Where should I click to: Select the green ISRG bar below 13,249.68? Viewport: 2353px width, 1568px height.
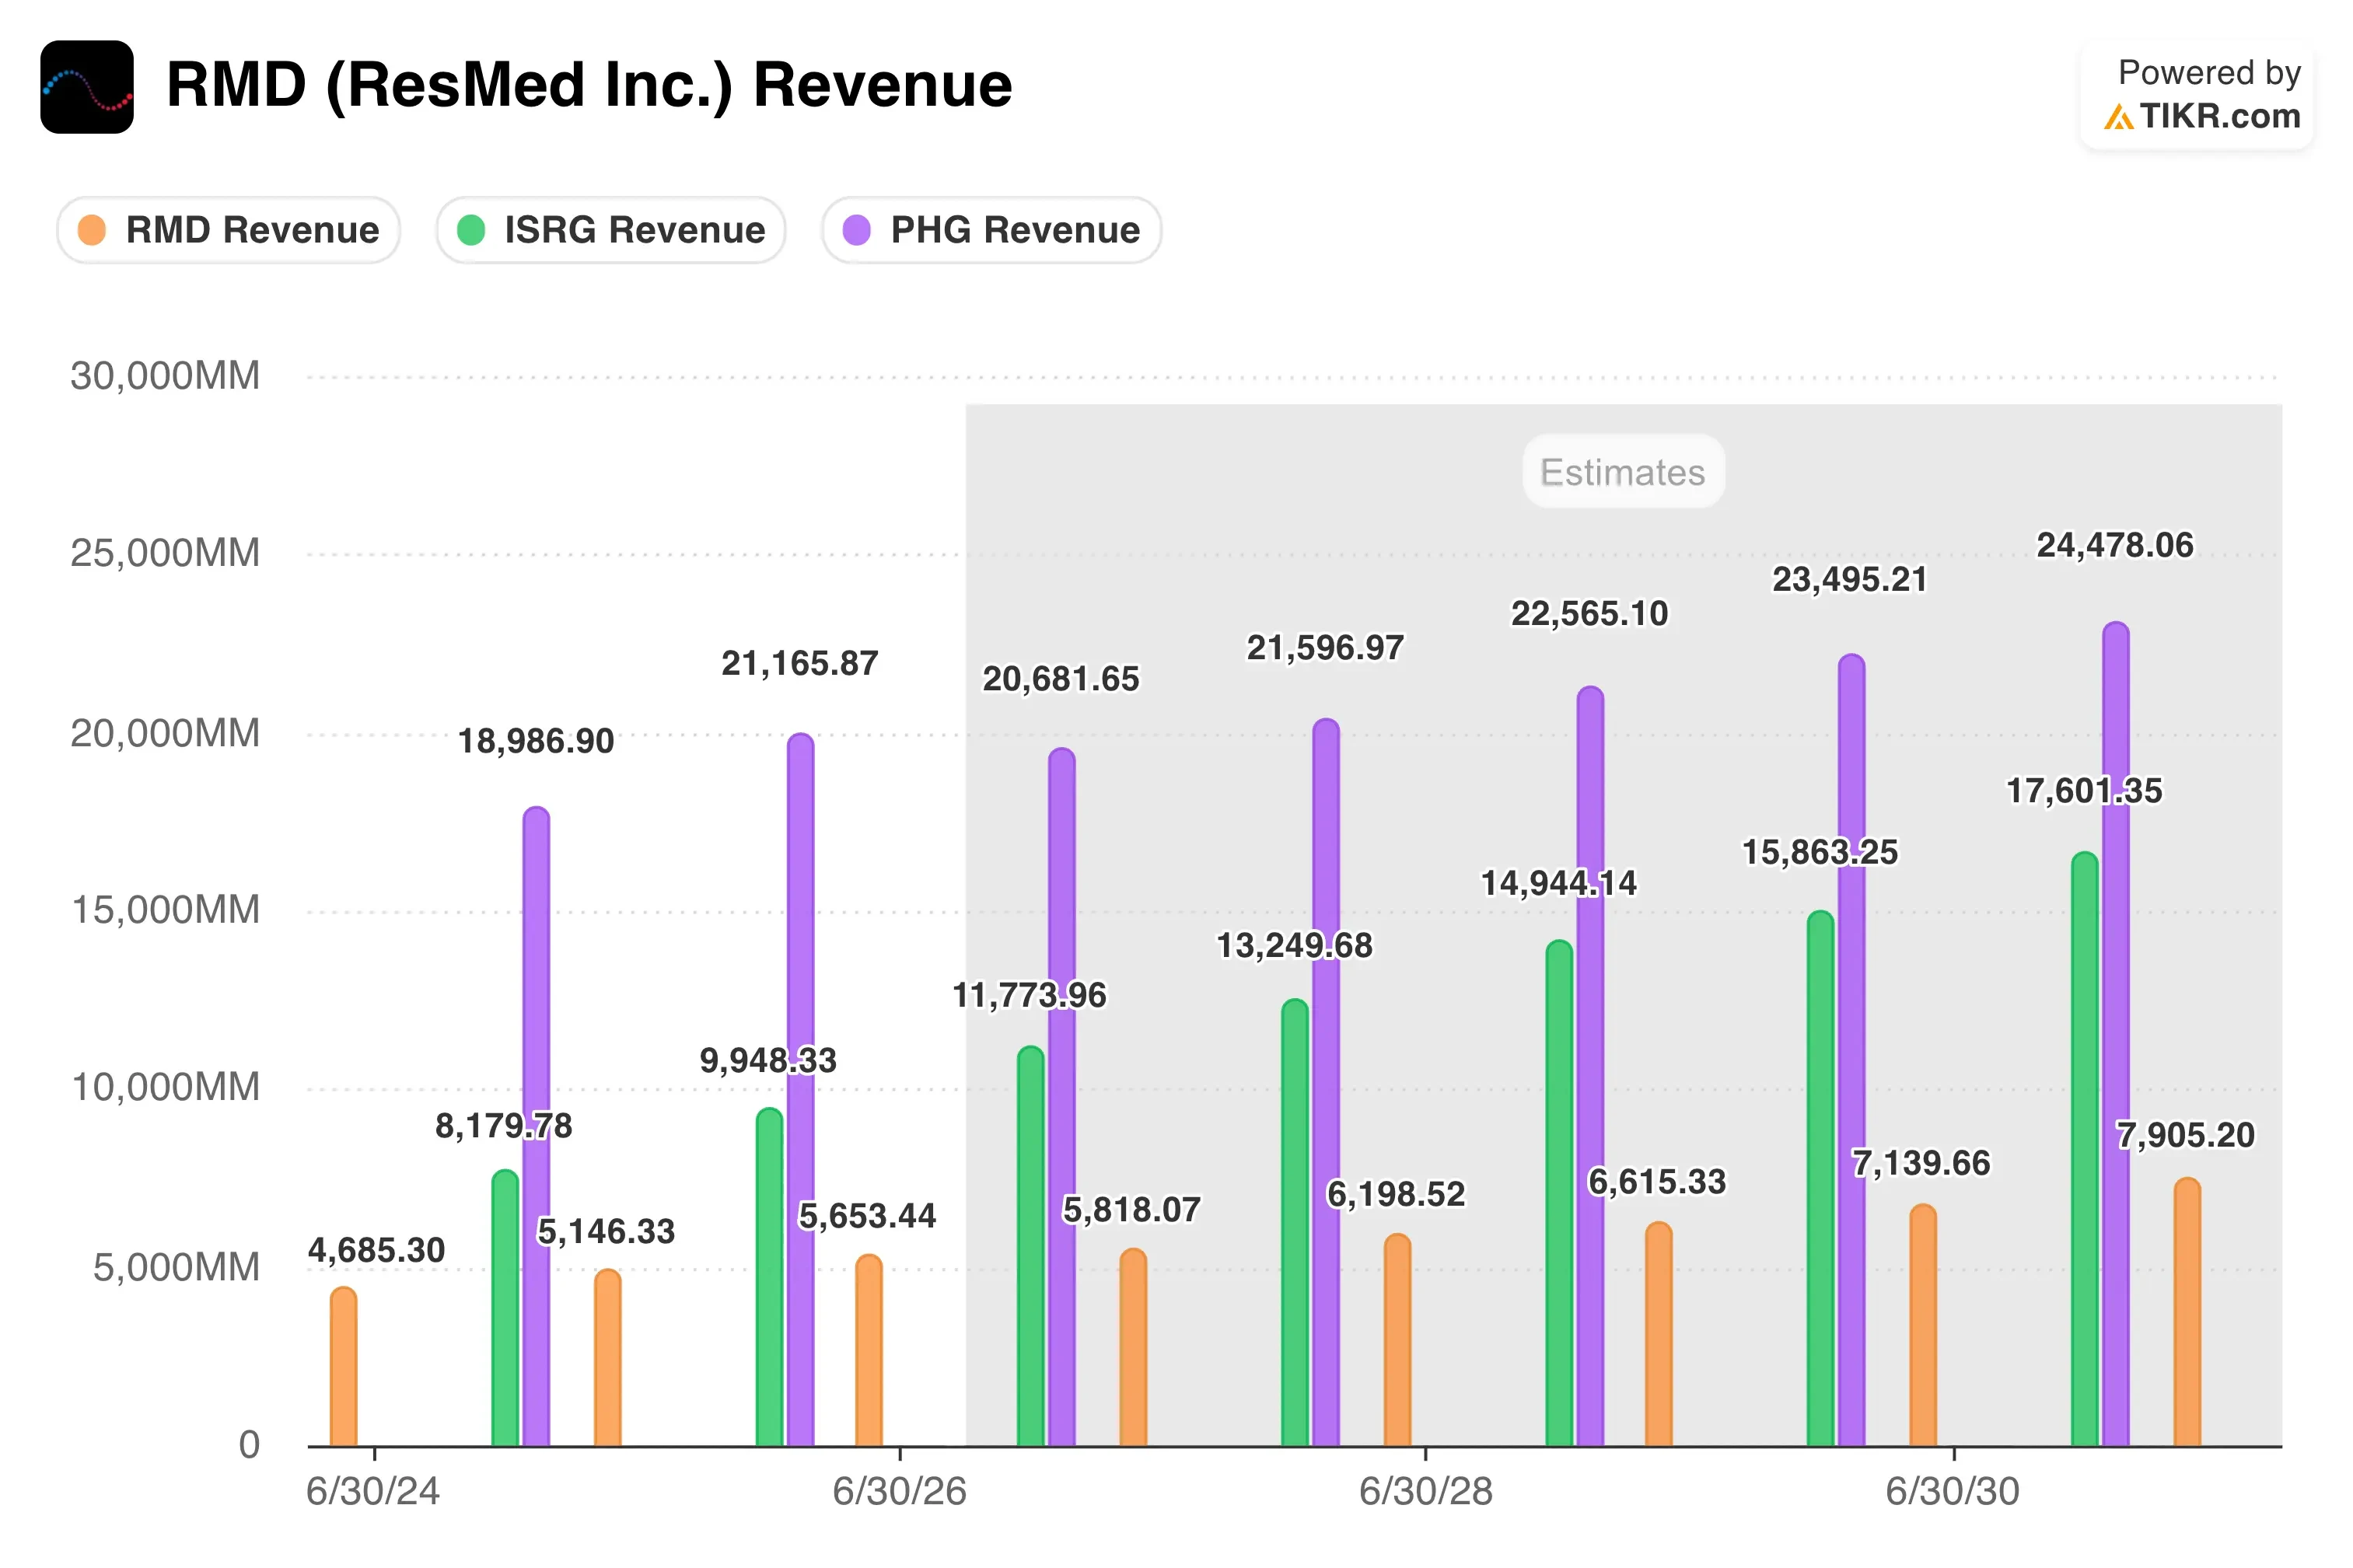[x=1294, y=1222]
